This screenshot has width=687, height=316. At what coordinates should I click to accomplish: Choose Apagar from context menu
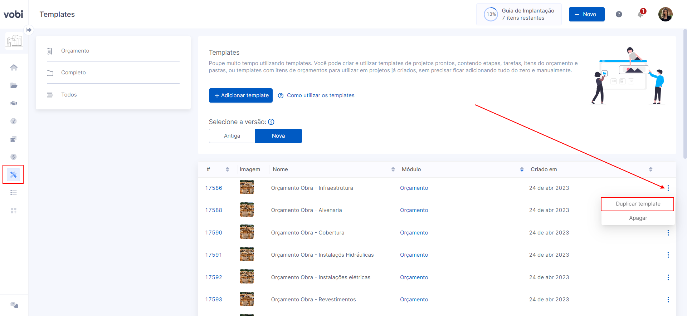(x=638, y=218)
